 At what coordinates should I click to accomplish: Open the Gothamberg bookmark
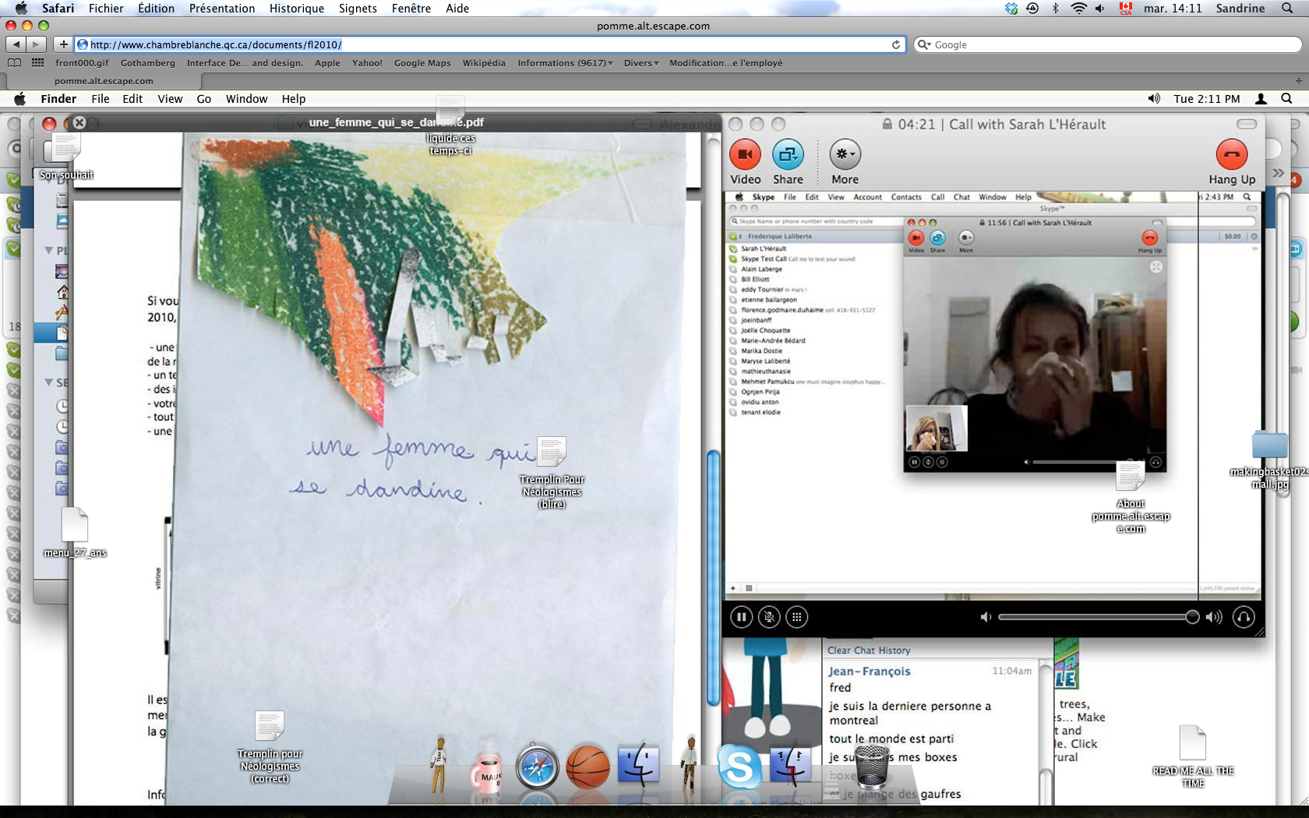[x=148, y=63]
